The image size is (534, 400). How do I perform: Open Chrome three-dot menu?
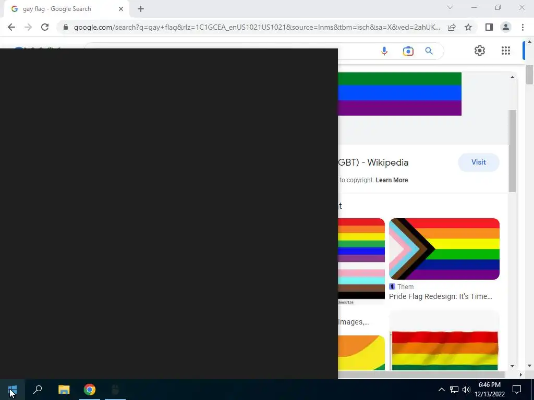click(x=523, y=27)
